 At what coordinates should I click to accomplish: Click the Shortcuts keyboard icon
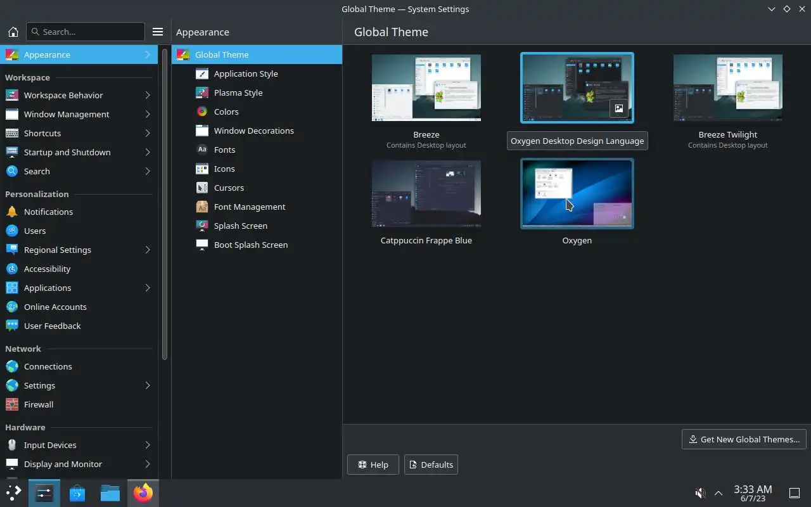[11, 133]
